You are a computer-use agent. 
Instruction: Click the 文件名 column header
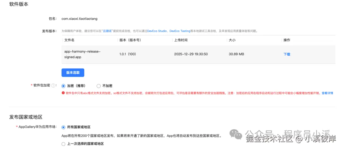pos(69,40)
